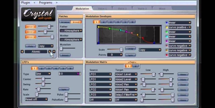The height and width of the screenshot is (108, 215).
Task: Open patch list arrow beside Atomic
Action: tap(54, 52)
